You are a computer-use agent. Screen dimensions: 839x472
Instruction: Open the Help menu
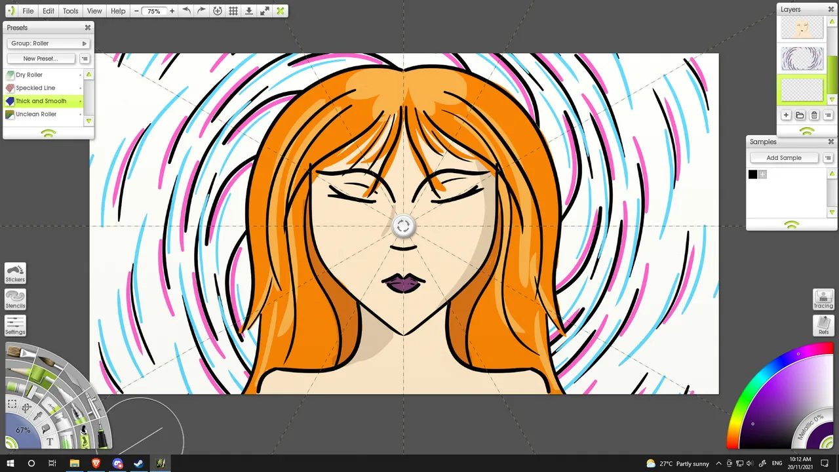[x=118, y=11]
